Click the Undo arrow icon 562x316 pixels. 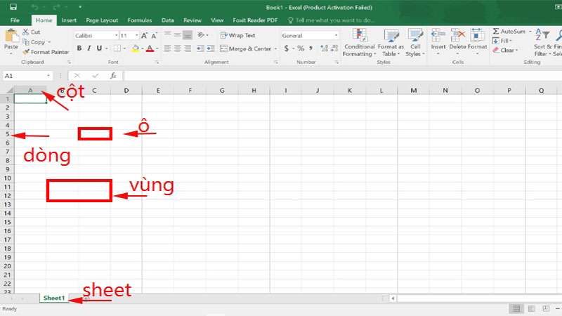(34, 7)
